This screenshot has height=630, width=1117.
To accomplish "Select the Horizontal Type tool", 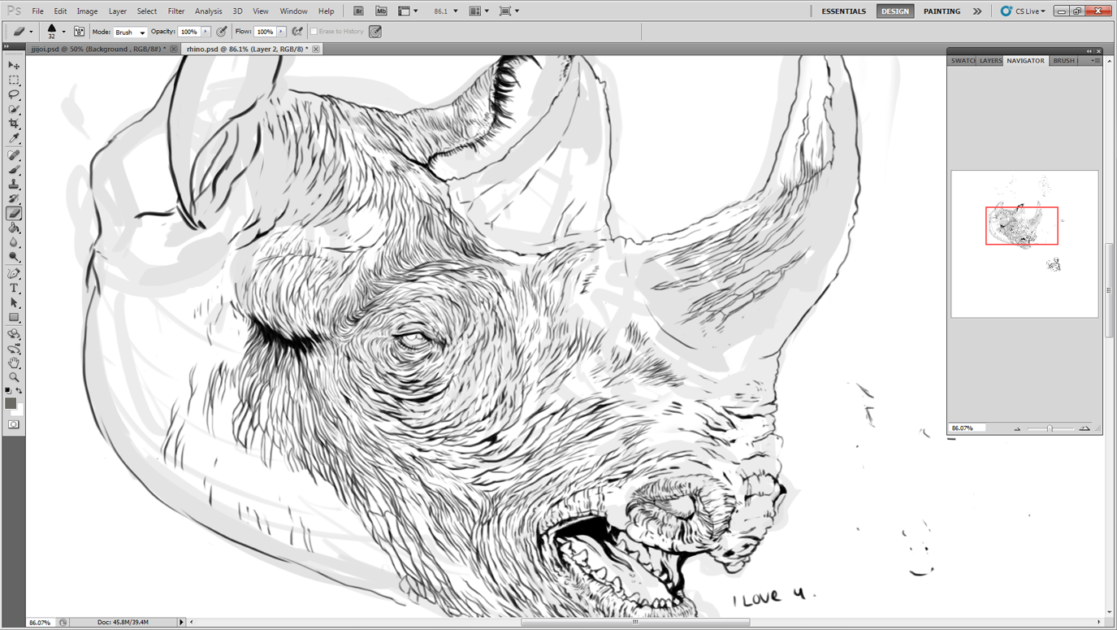I will (x=14, y=289).
